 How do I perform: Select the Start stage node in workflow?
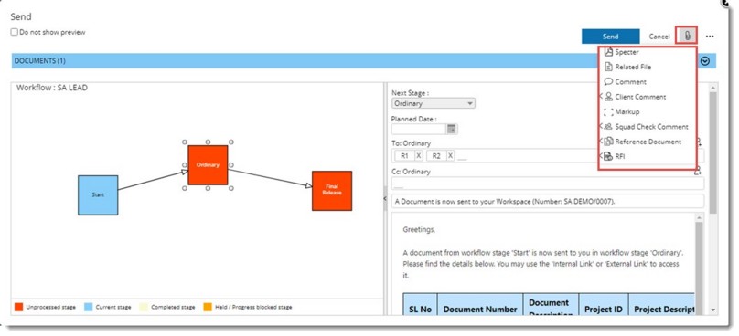[x=98, y=194]
